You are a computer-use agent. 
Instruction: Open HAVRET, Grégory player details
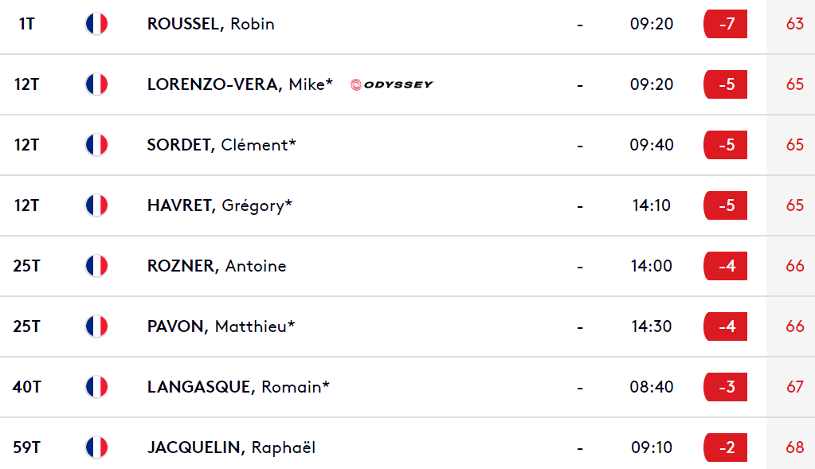pos(219,205)
